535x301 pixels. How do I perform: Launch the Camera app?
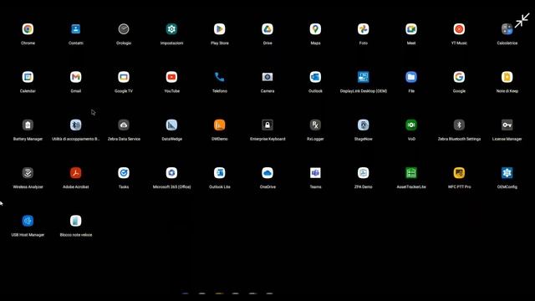(267, 77)
